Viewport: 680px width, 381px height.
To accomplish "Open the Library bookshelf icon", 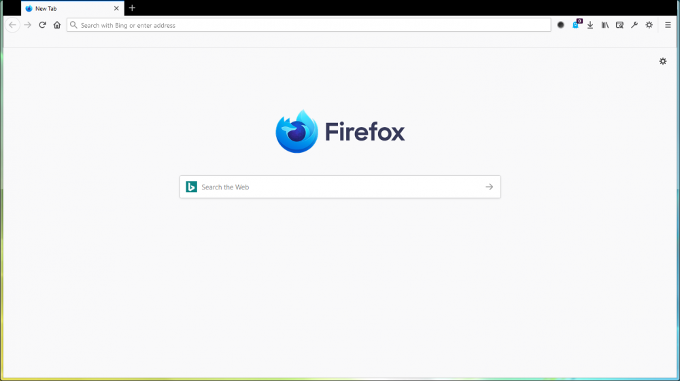I will click(x=605, y=25).
